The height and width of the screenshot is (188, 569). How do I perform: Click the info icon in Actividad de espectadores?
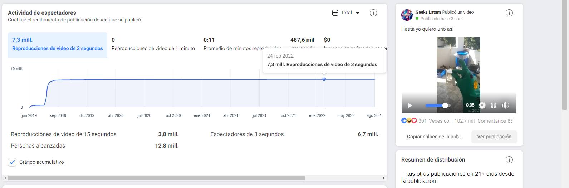click(373, 13)
